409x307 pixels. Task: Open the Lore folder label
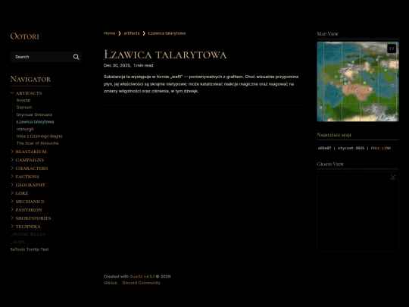[22, 193]
